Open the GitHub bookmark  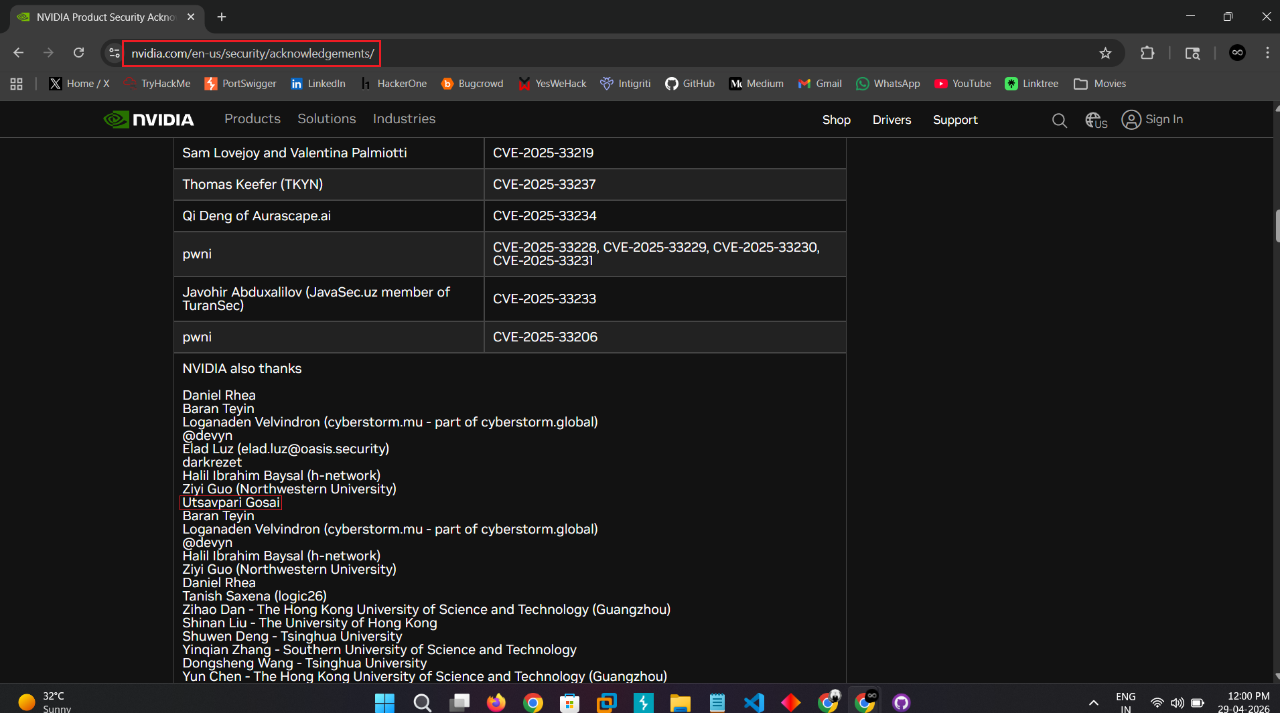point(690,84)
